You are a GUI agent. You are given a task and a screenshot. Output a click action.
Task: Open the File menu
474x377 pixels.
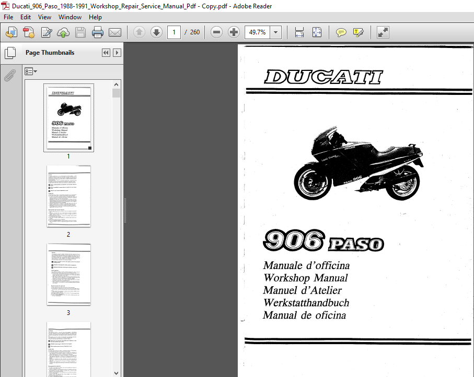[x=8, y=17]
